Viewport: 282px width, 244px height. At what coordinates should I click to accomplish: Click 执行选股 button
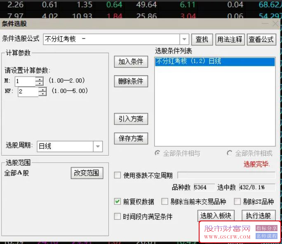(258, 216)
